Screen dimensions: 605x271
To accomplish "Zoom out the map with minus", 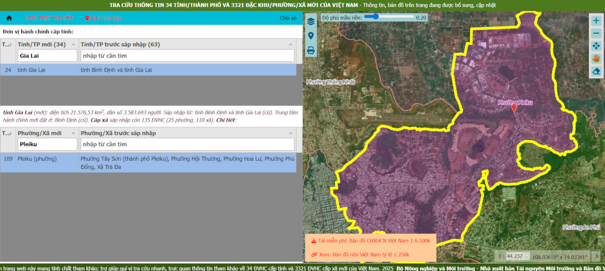I will tap(596, 33).
